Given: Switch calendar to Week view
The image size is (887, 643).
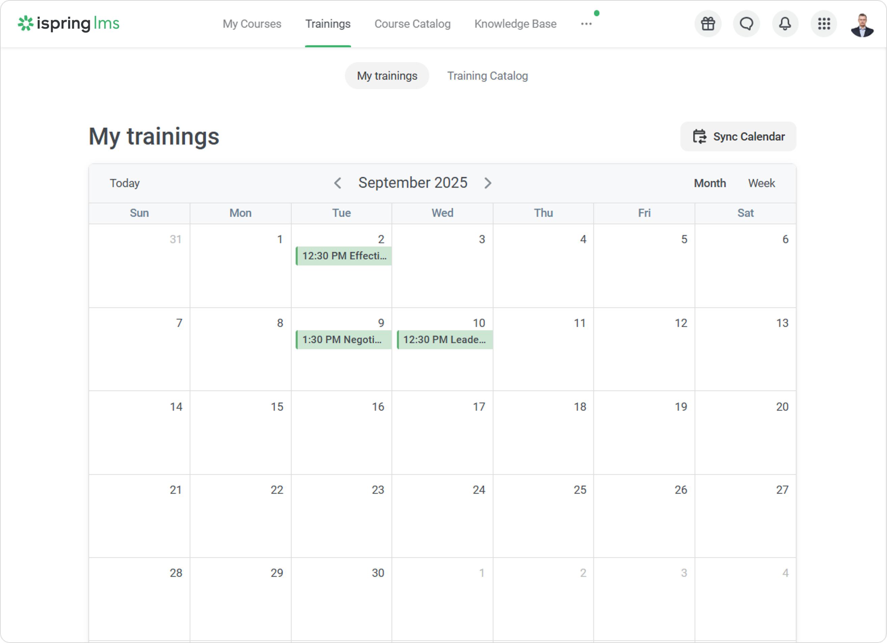Looking at the screenshot, I should pyautogui.click(x=761, y=183).
